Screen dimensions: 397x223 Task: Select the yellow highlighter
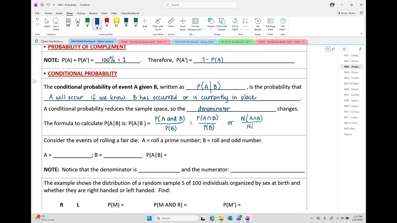point(116,22)
